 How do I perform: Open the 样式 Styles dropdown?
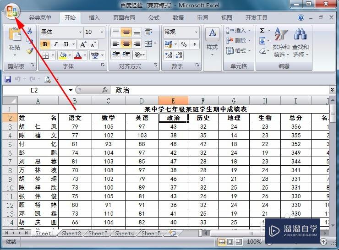[212, 49]
